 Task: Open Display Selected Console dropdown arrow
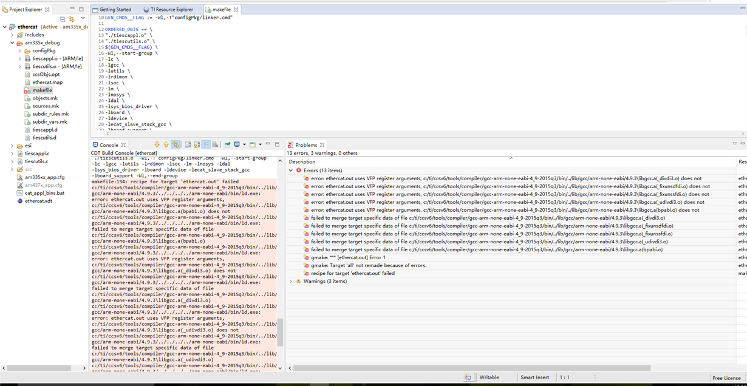point(244,144)
